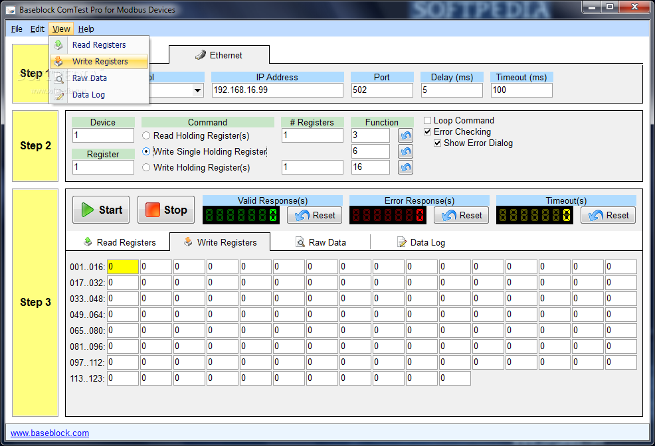Viewport: 655px width, 446px height.
Task: Click the red Stop square icon
Action: (x=153, y=210)
